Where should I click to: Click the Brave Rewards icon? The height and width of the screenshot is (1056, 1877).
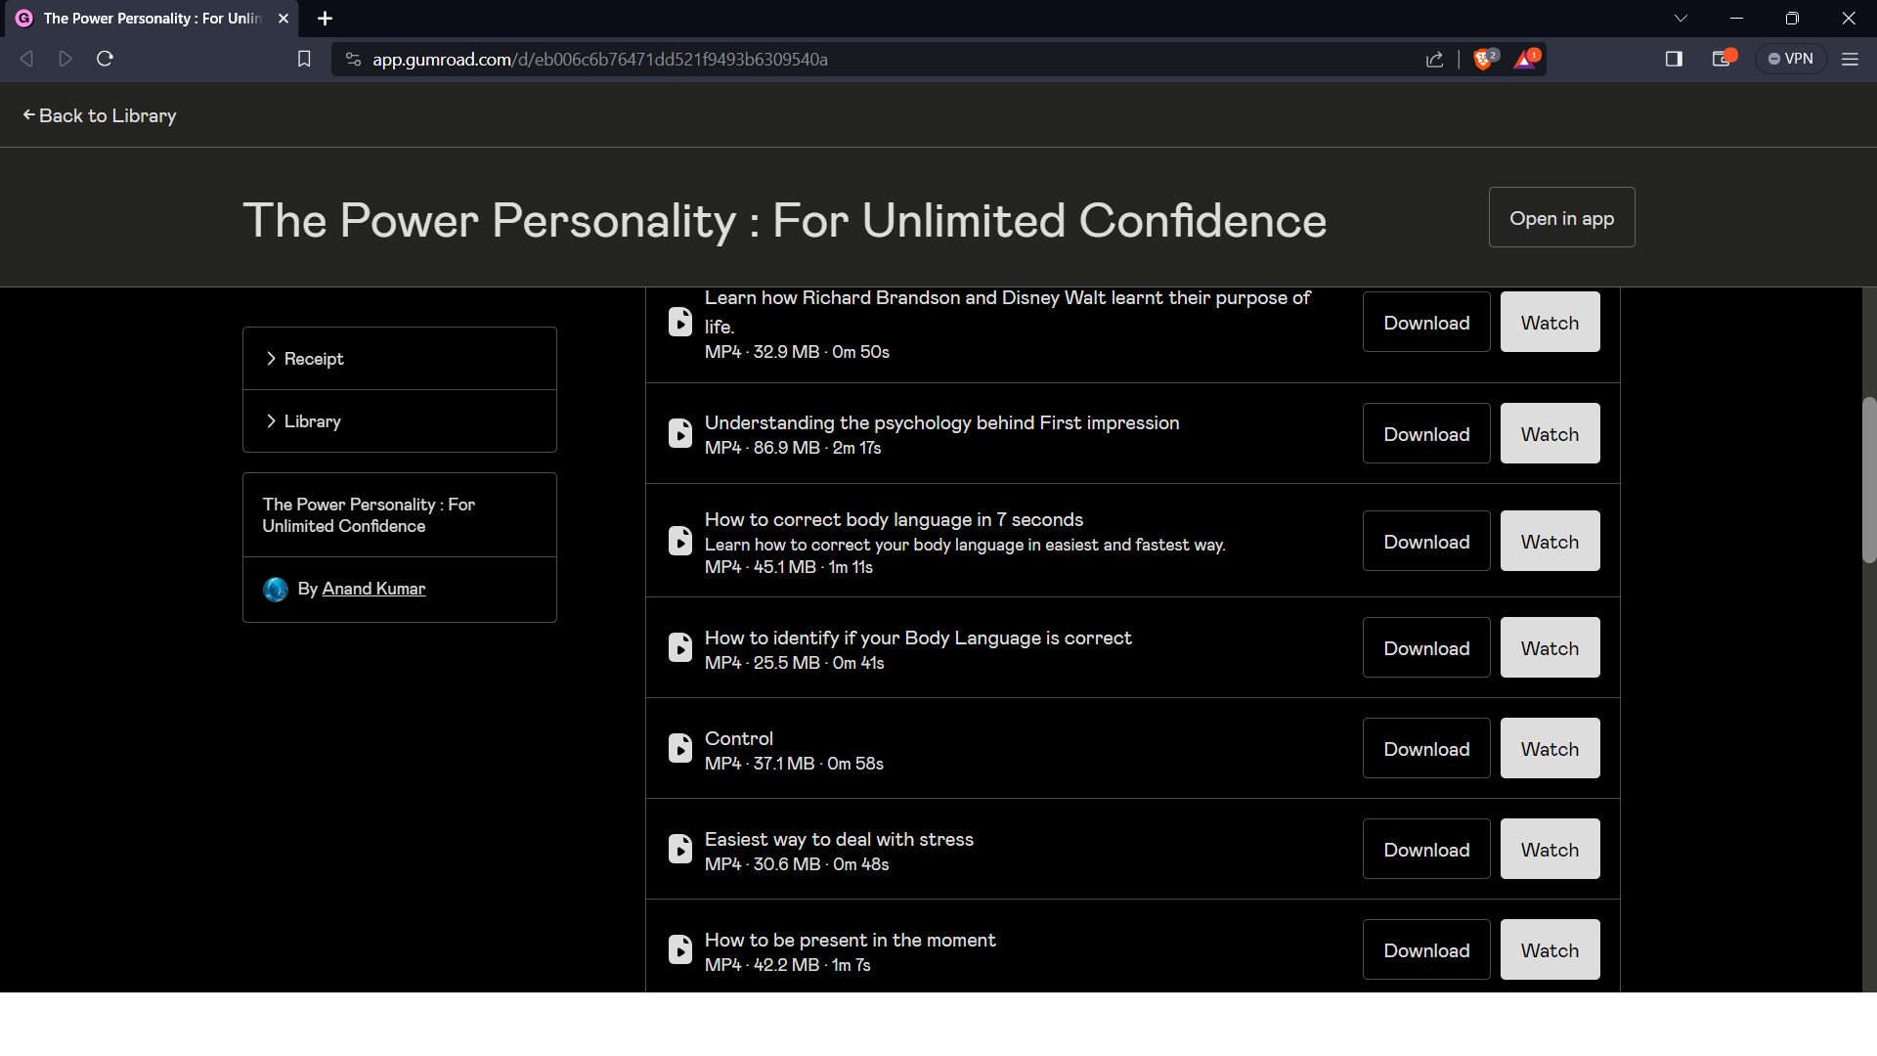(x=1525, y=59)
